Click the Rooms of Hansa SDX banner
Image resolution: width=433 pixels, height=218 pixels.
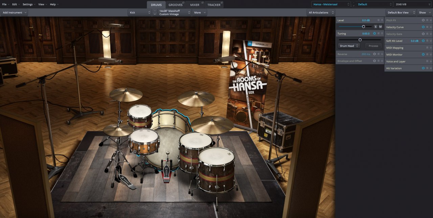(x=250, y=84)
